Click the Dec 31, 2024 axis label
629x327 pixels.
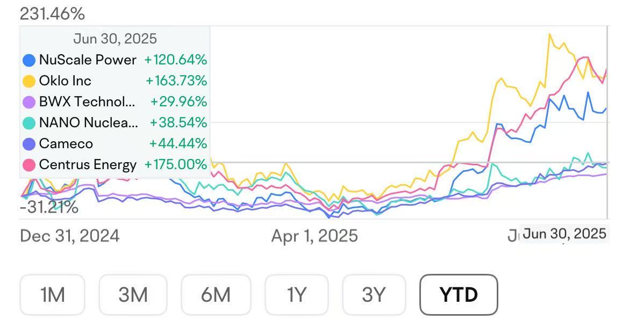click(x=70, y=236)
